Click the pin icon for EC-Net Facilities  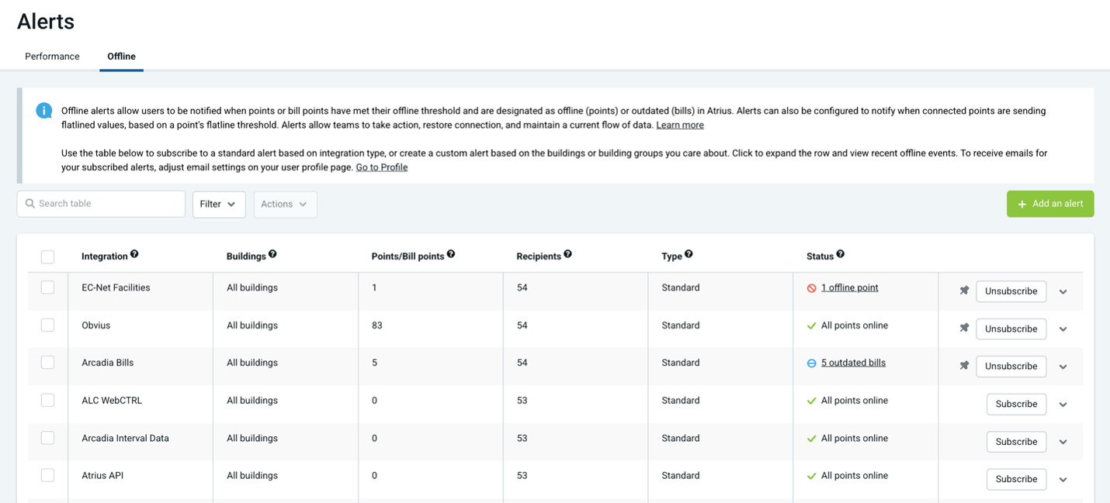[964, 291]
